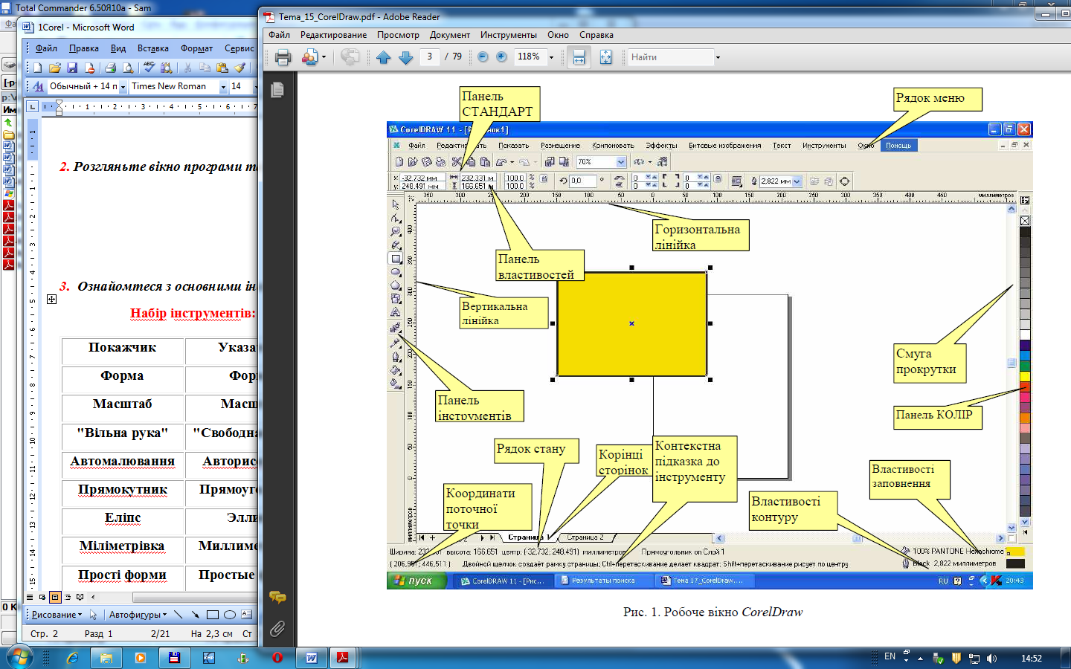Open Редактирование menu in Adobe Reader
Viewport: 1071px width, 669px height.
point(333,35)
